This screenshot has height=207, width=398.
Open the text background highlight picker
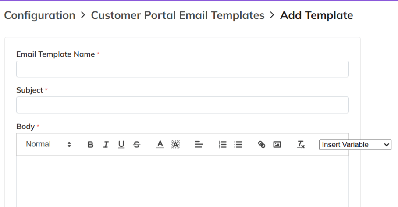click(x=175, y=144)
